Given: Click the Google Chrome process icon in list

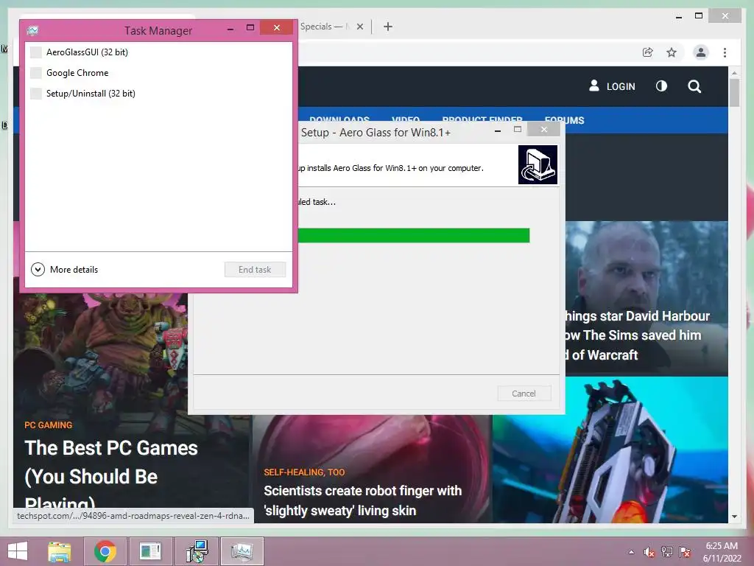Looking at the screenshot, I should 35,73.
